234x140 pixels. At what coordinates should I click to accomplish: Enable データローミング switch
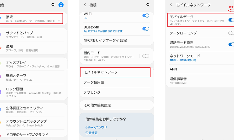pyautogui.click(x=231, y=33)
